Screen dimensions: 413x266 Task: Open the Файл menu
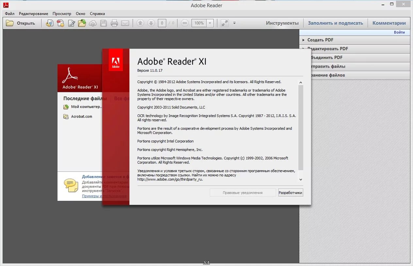(x=9, y=14)
